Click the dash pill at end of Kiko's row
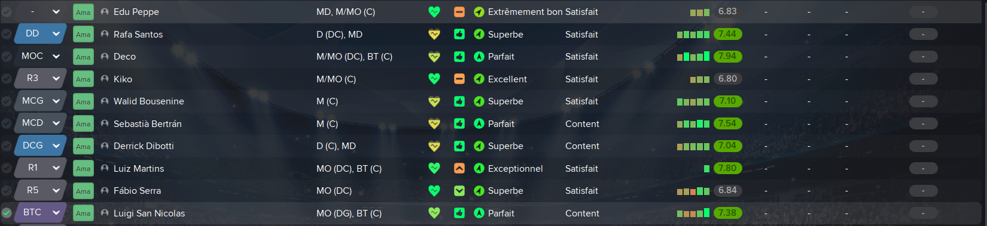The image size is (987, 226). click(923, 79)
